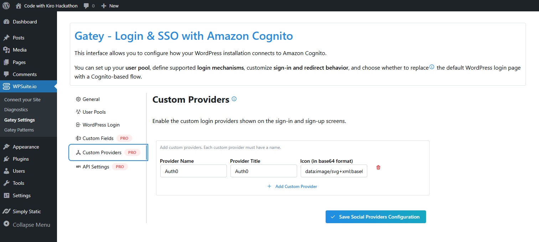Image resolution: width=539 pixels, height=242 pixels.
Task: Switch to the User Pools tab
Action: 93,112
